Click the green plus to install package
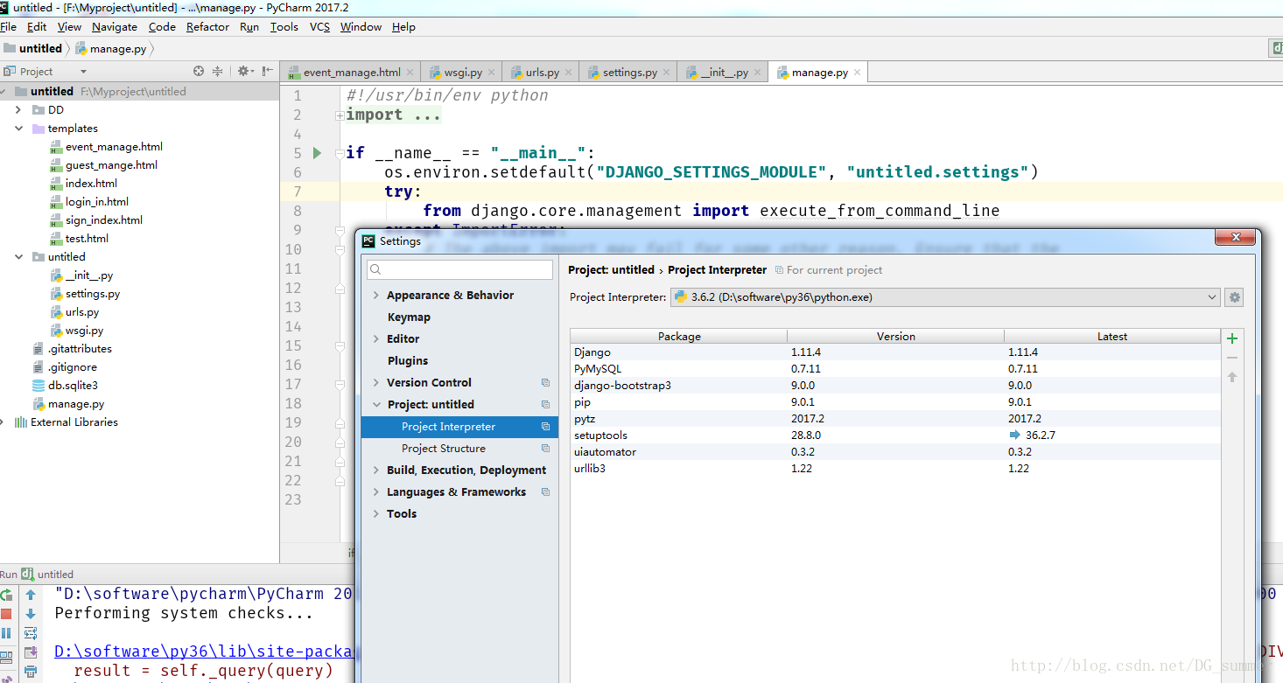Screen dimensions: 1283x683 click(x=1232, y=338)
